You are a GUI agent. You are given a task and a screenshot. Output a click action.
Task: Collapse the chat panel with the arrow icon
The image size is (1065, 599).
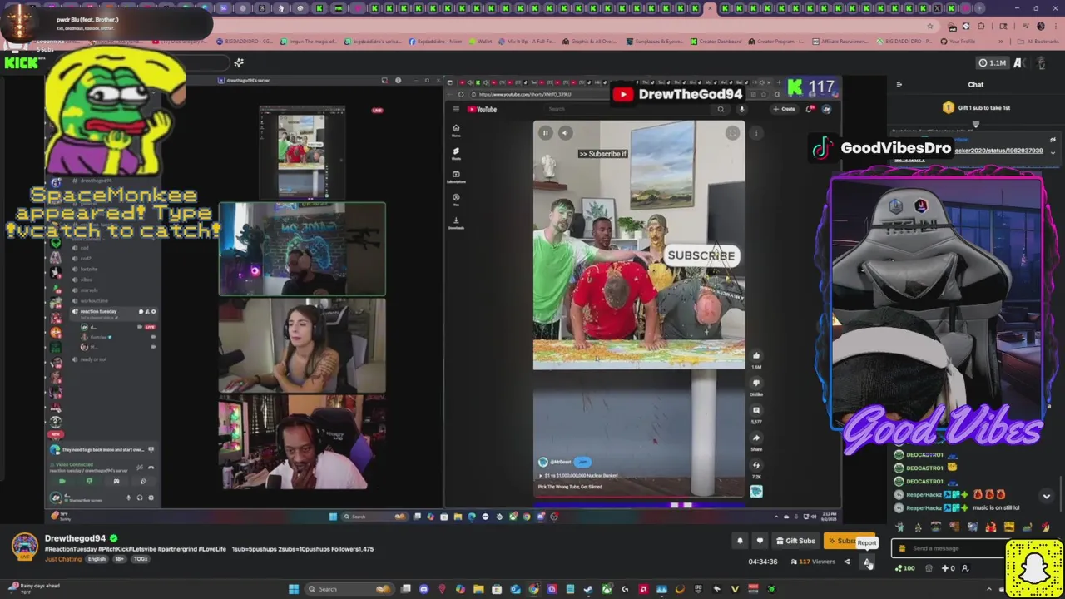899,85
